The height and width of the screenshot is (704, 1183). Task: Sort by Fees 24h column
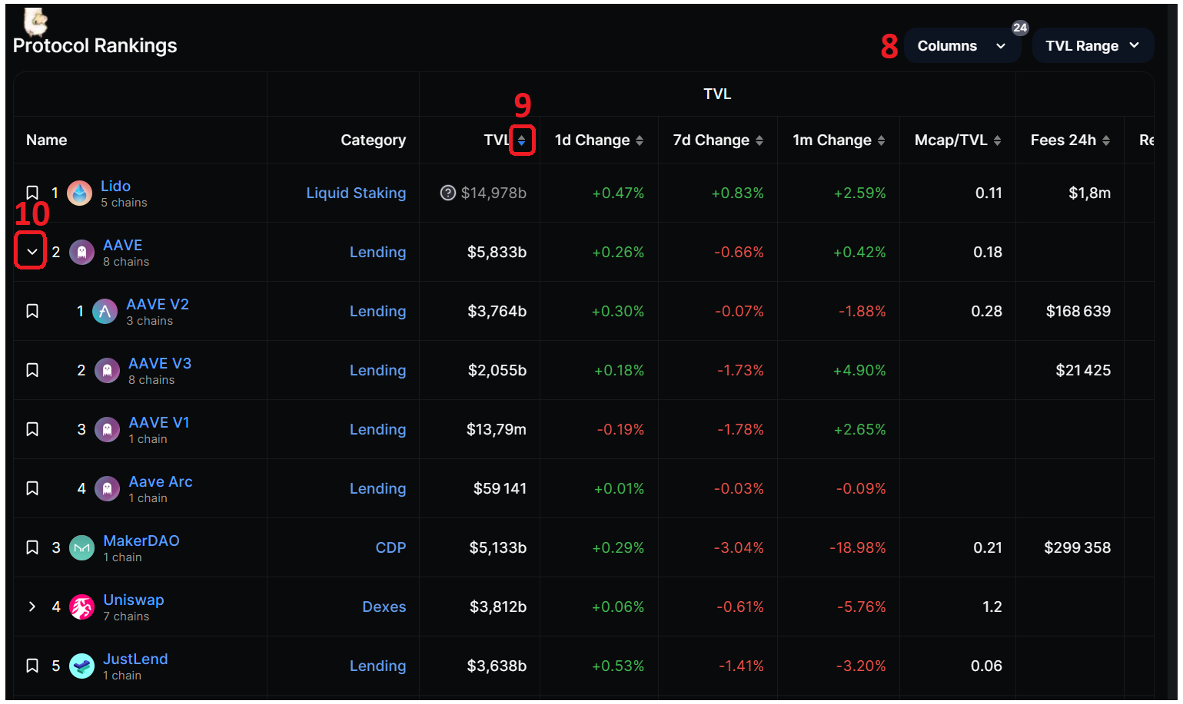(x=1106, y=140)
